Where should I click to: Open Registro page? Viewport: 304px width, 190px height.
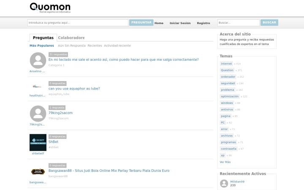[x=204, y=23]
